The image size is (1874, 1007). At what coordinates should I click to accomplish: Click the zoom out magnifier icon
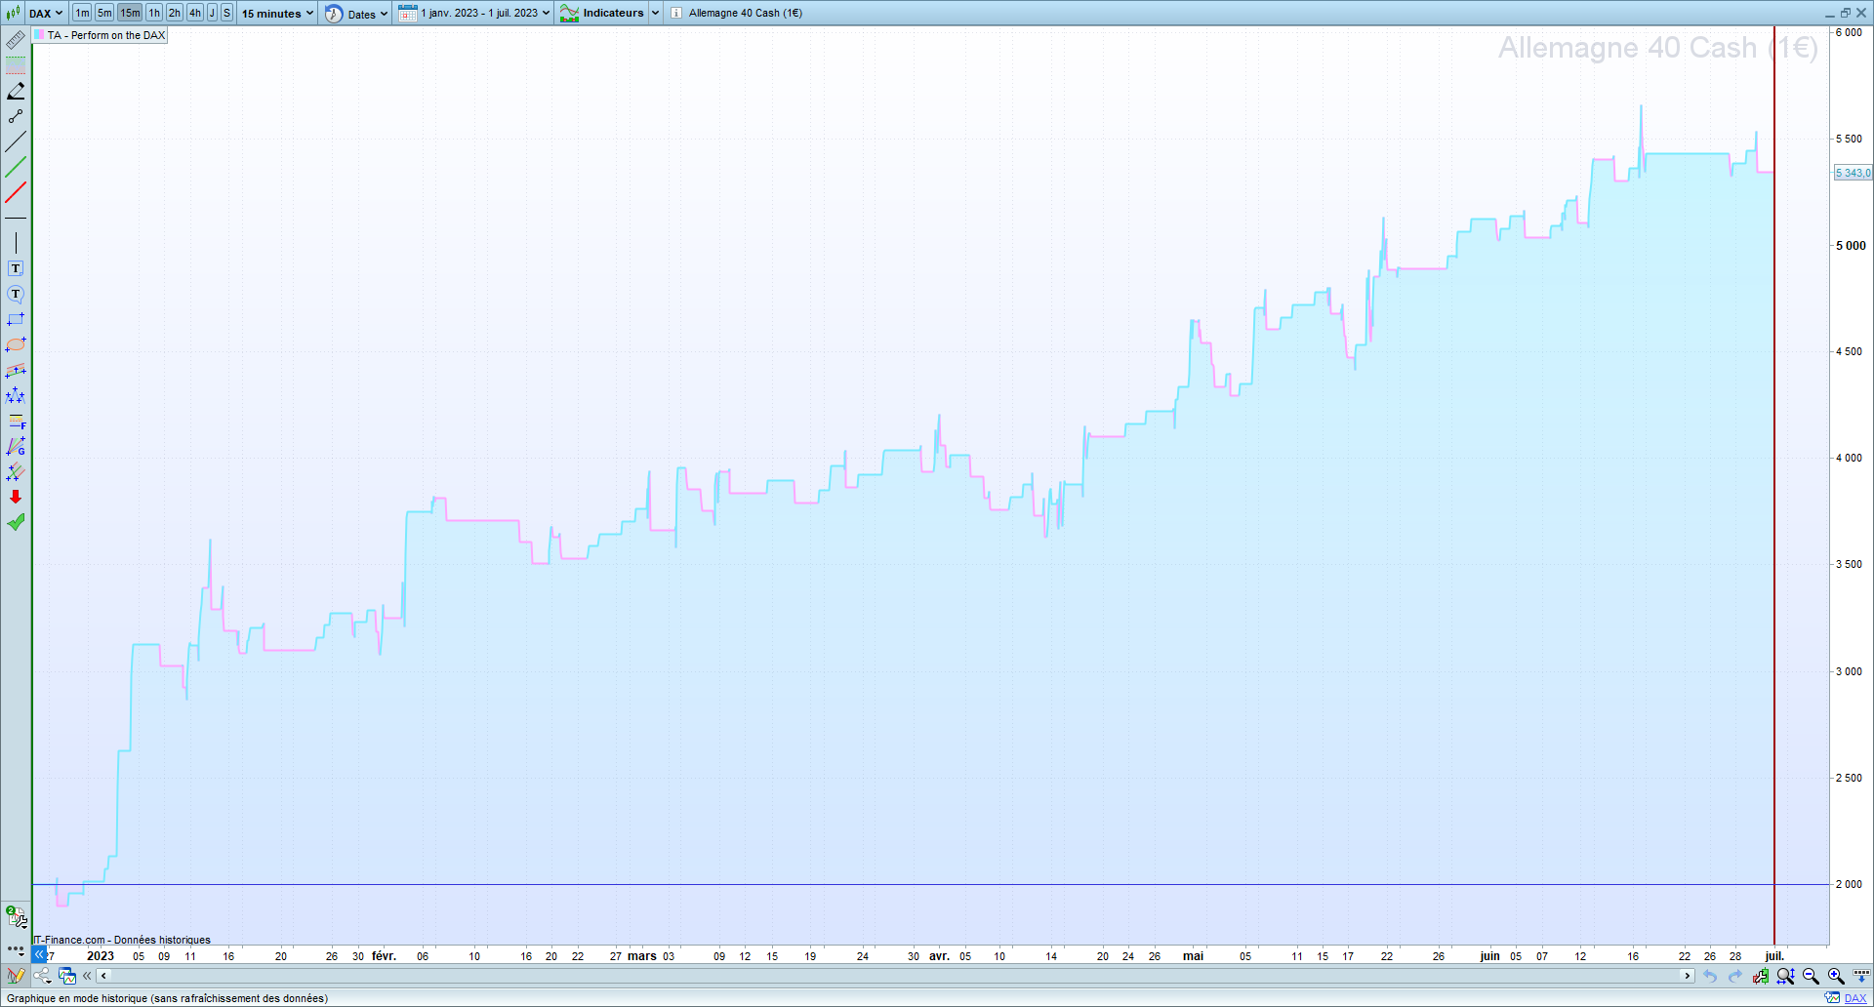tap(1811, 976)
